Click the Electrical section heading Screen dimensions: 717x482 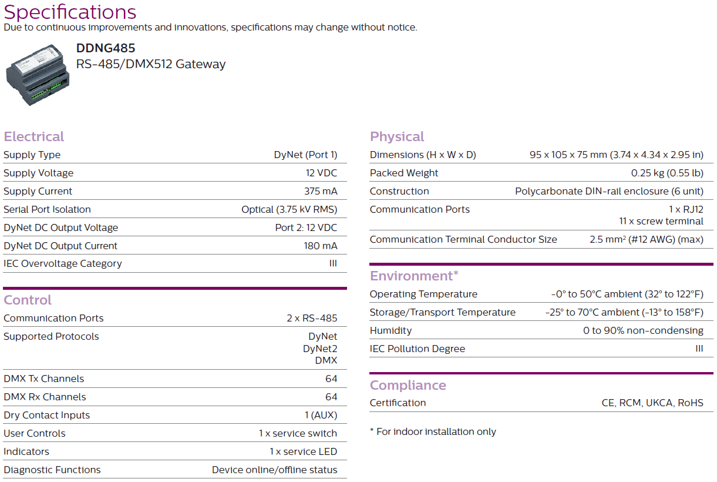[34, 136]
